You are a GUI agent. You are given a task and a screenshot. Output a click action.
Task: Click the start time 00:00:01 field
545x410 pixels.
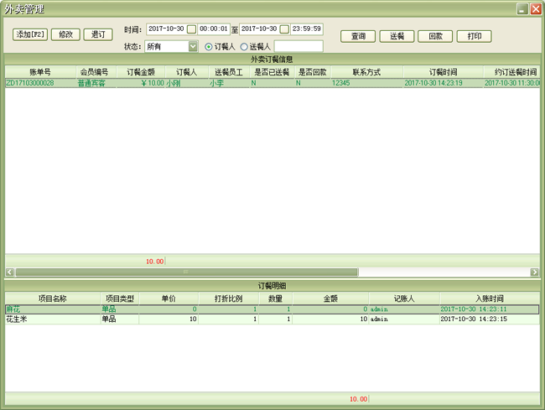212,29
